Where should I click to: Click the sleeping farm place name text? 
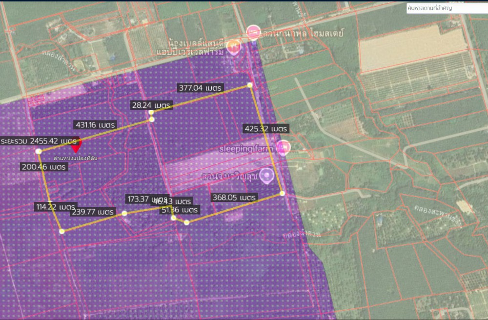246,149
